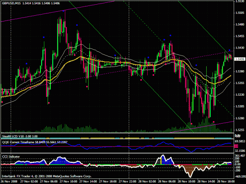Click the GBPUSD,M15 chart title text
The image size is (246, 184).
[11, 3]
